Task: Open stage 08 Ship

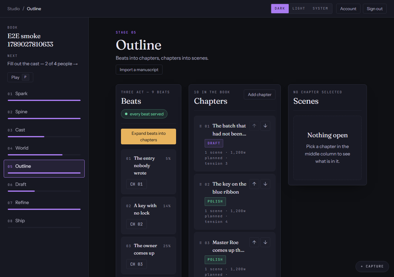Action: 44,223
